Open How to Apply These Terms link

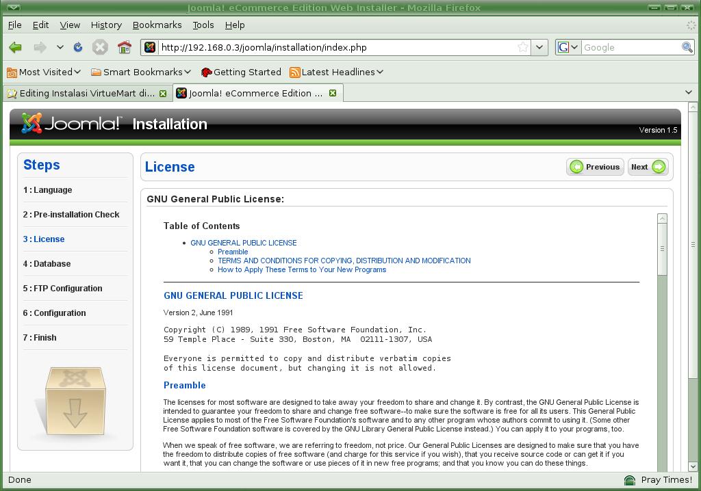point(302,269)
